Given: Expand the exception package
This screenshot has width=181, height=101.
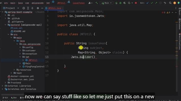Looking at the screenshot, I should [x=20, y=54].
